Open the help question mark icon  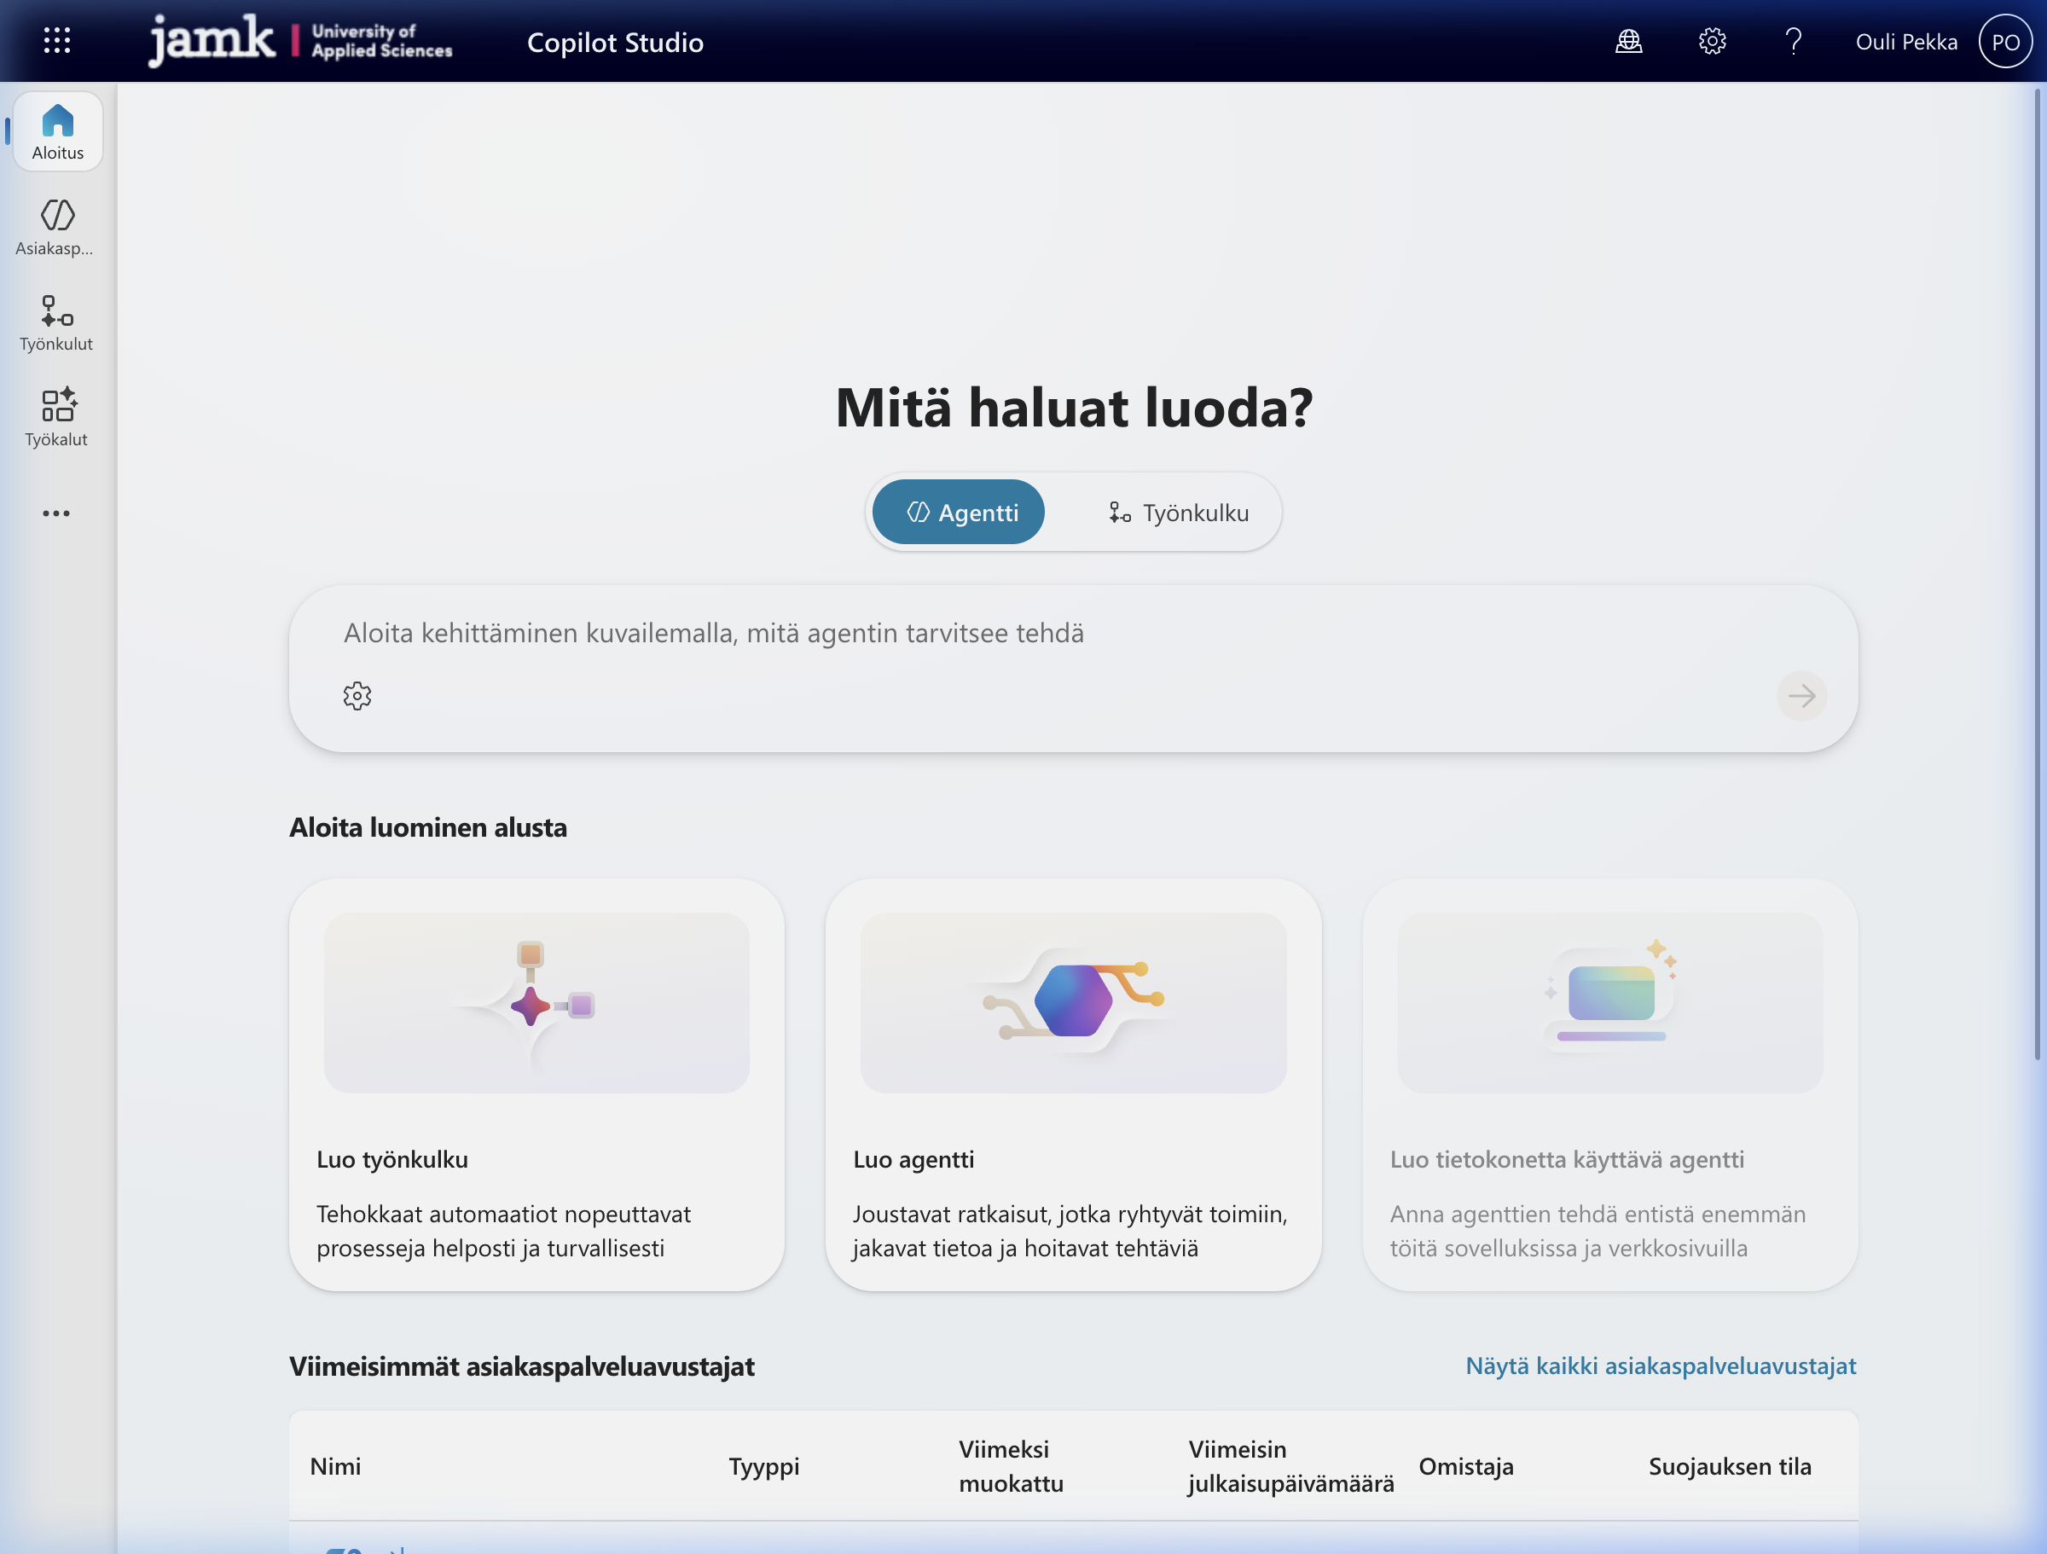click(x=1794, y=41)
